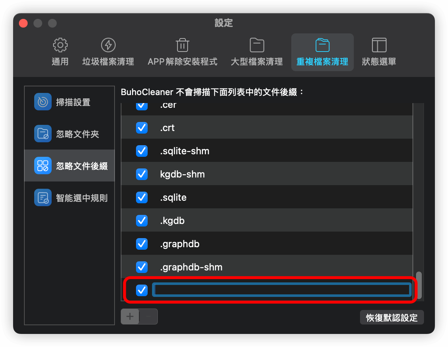Close the 設定 window with red button
The width and height of the screenshot is (448, 347).
(23, 23)
